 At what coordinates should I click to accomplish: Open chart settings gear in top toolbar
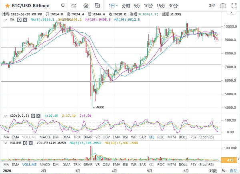tap(86, 6)
